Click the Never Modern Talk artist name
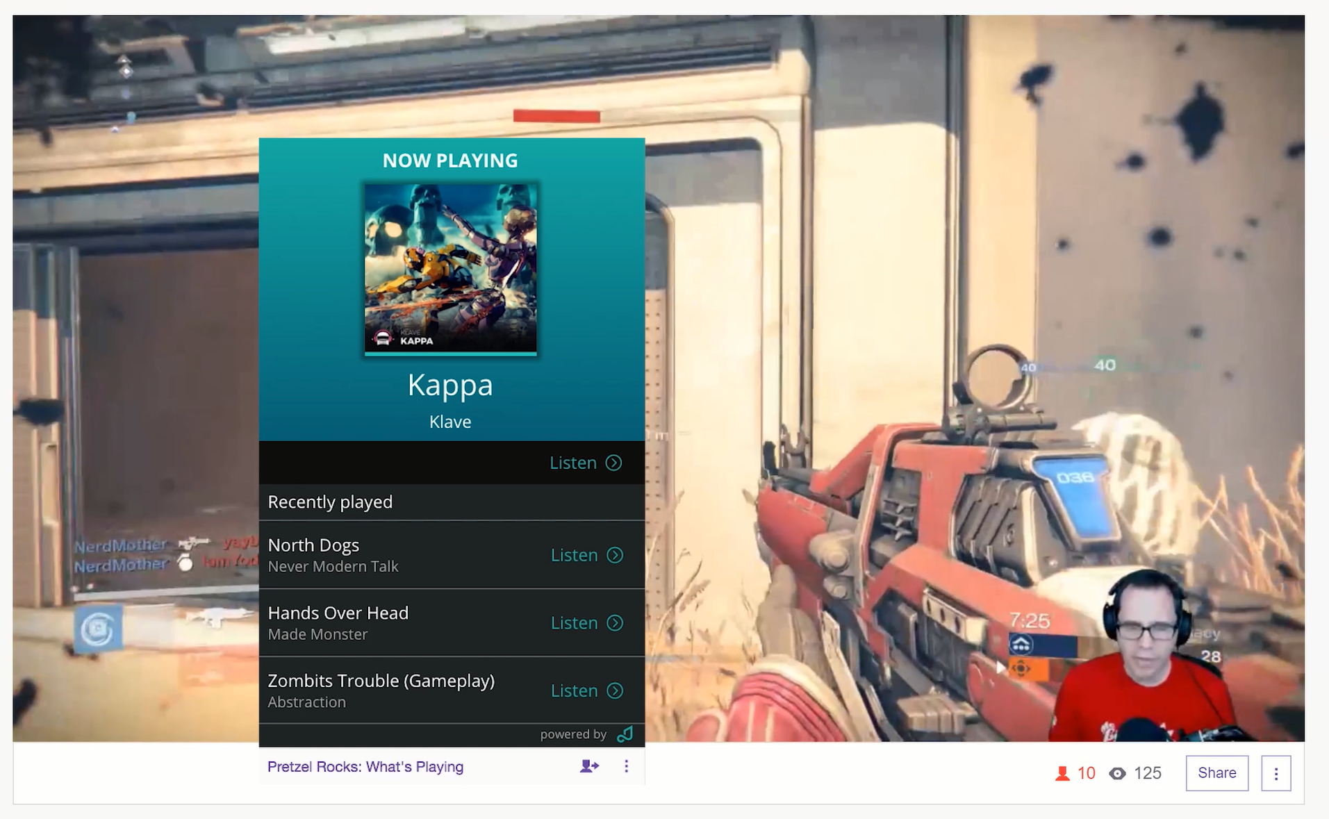Viewport: 1329px width, 819px height. pyautogui.click(x=333, y=567)
